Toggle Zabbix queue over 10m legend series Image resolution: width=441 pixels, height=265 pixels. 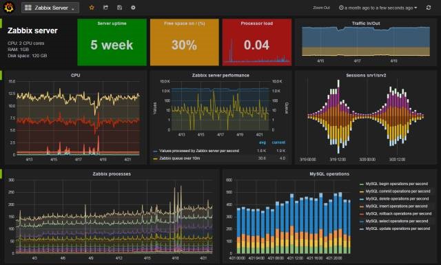[179, 158]
